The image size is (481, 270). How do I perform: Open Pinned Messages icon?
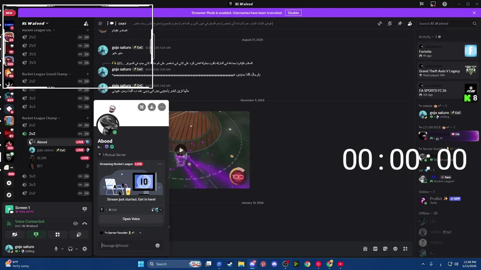400,23
